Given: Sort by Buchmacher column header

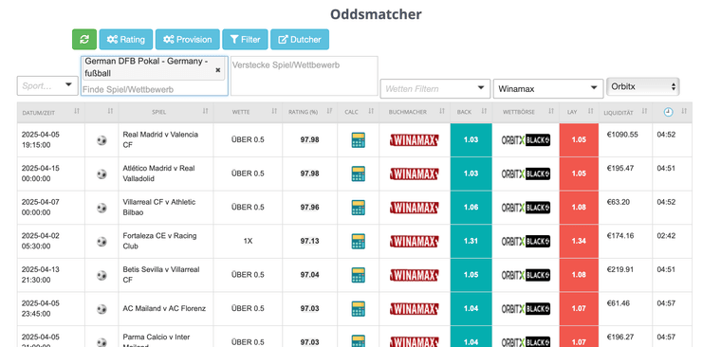Looking at the screenshot, I should [x=415, y=112].
